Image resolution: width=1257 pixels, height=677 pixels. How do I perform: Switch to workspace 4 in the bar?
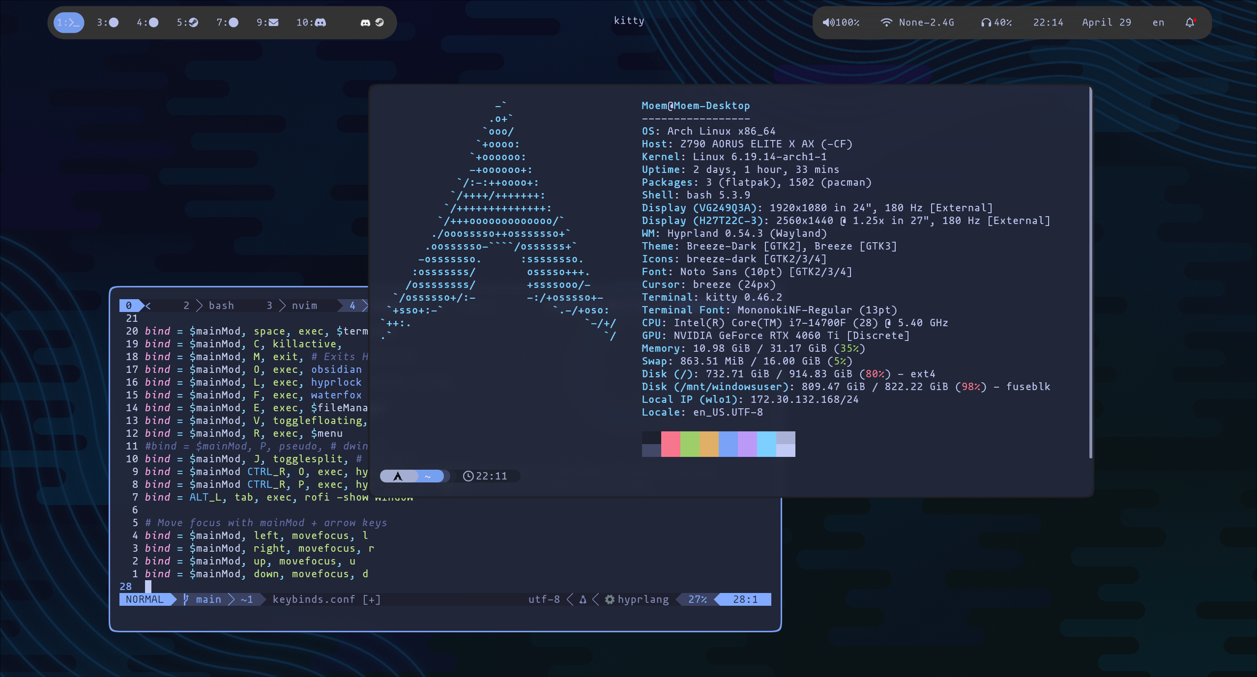pyautogui.click(x=147, y=23)
